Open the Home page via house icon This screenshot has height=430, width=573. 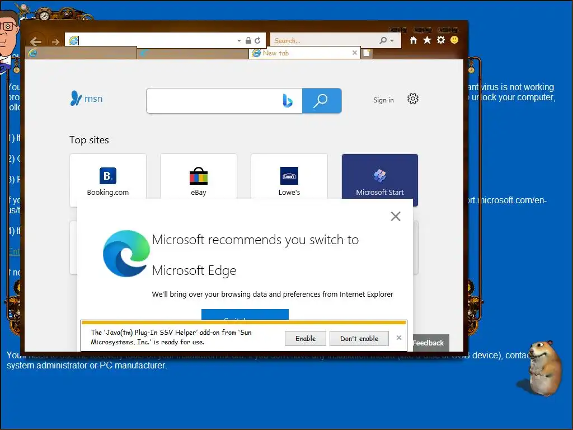pos(414,40)
